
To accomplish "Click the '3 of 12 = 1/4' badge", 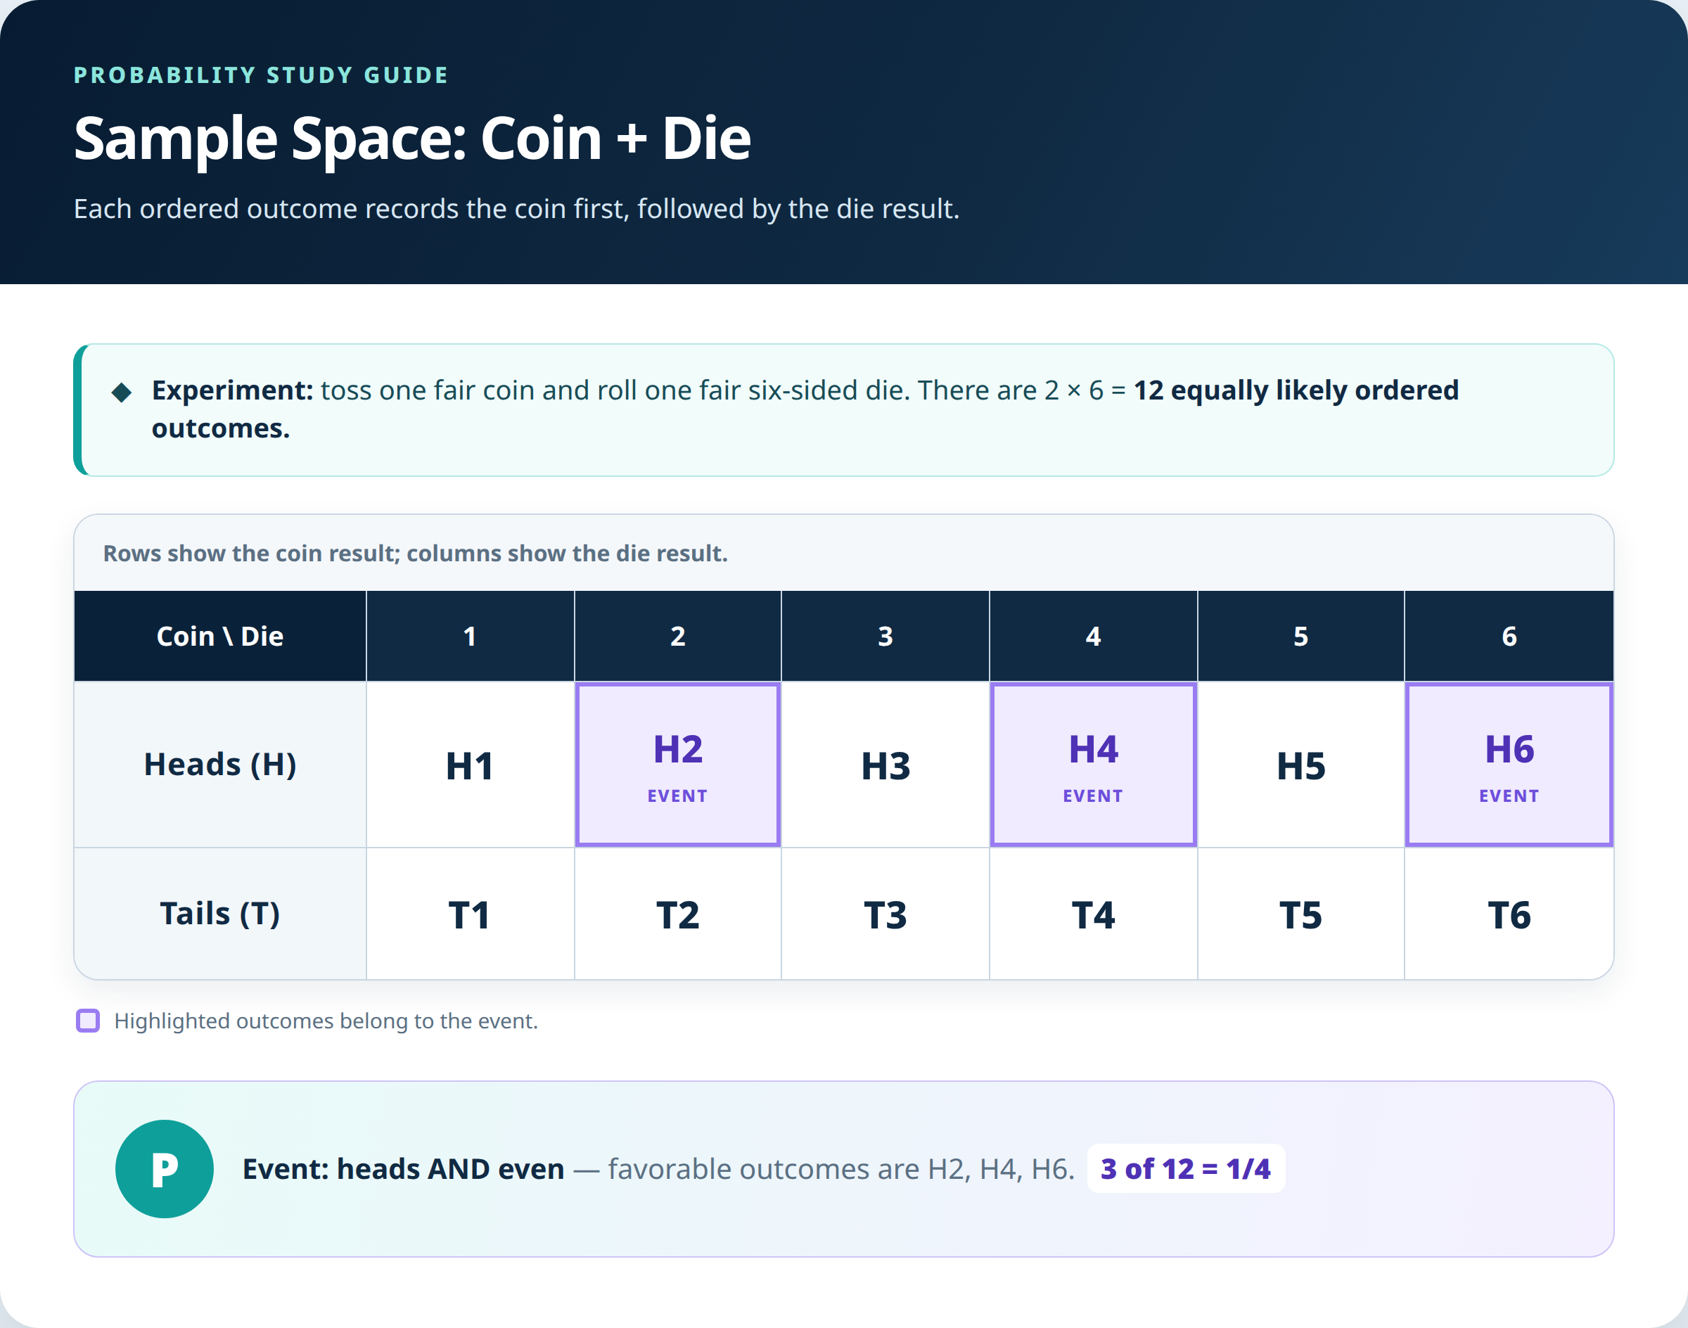I will tap(1186, 1168).
